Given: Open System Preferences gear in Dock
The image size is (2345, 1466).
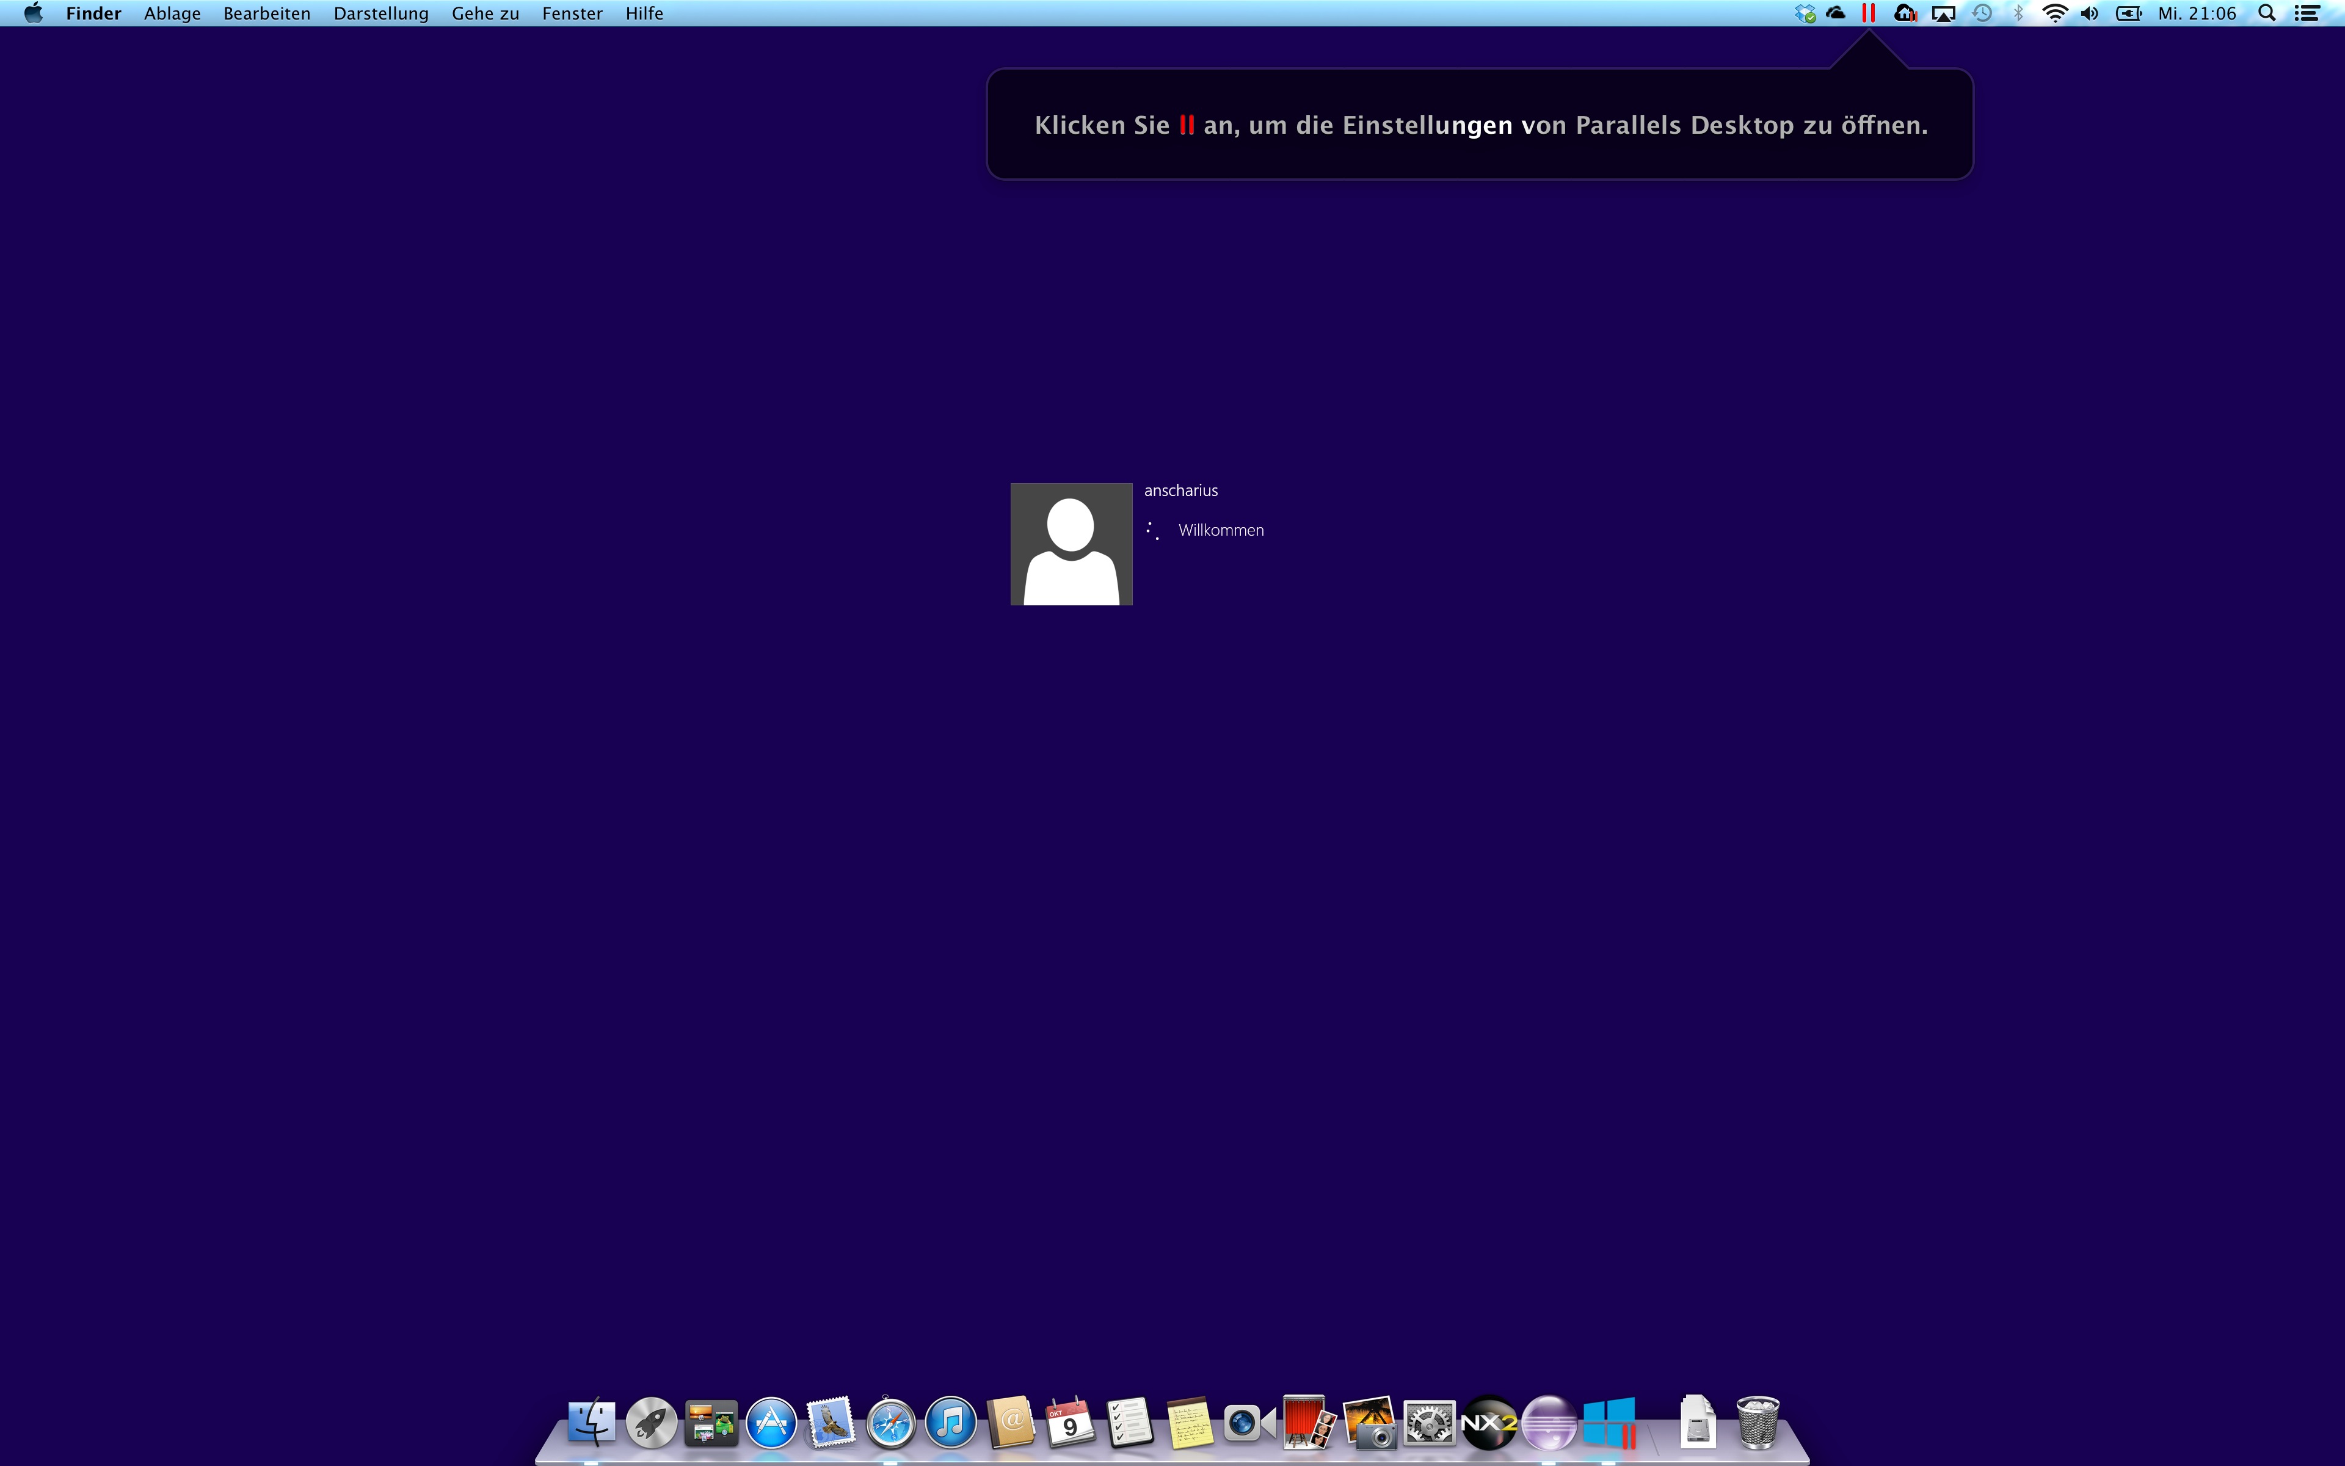Looking at the screenshot, I should (x=1429, y=1423).
